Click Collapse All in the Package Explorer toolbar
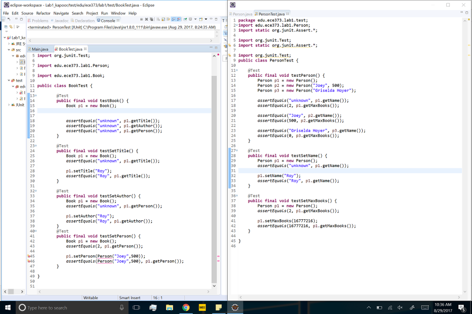Viewport: 472px width, 314px height. pos(6,27)
